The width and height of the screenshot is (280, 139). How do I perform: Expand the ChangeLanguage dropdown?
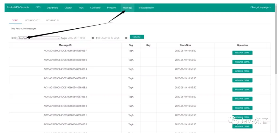pyautogui.click(x=260, y=7)
